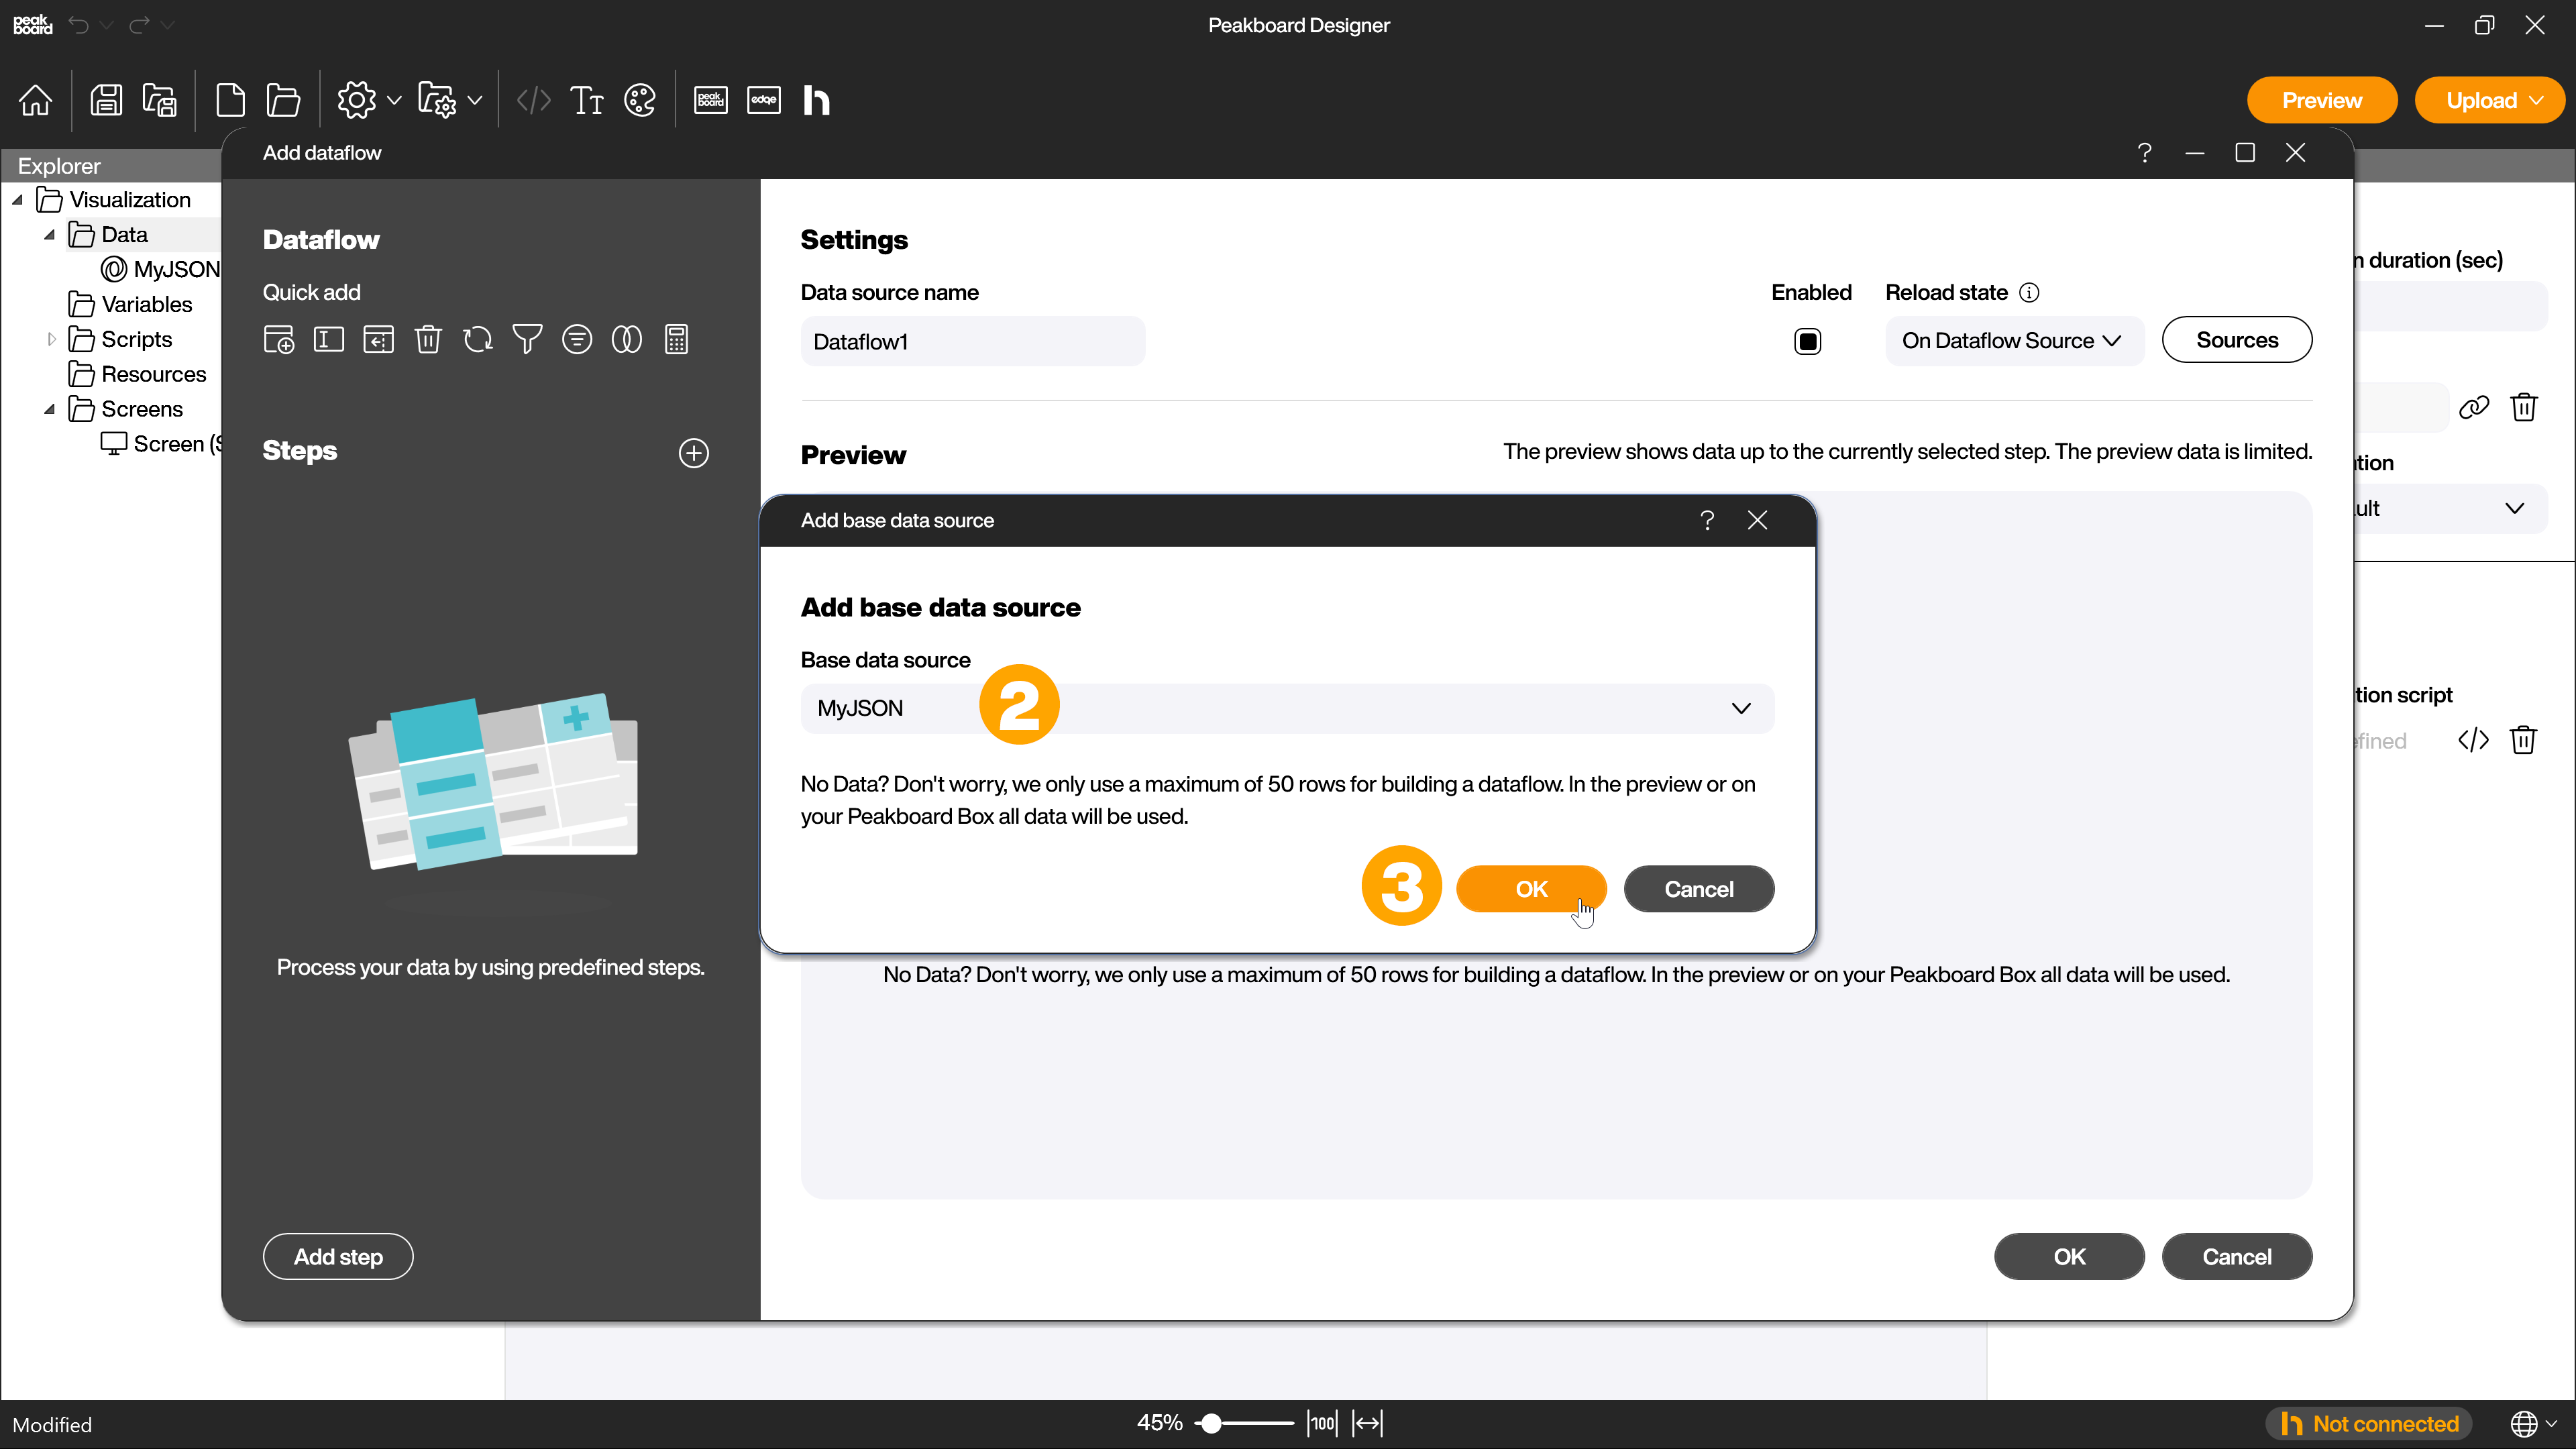Click the Reload state info icon
Screen dimensions: 2576x1449
tap(2029, 293)
